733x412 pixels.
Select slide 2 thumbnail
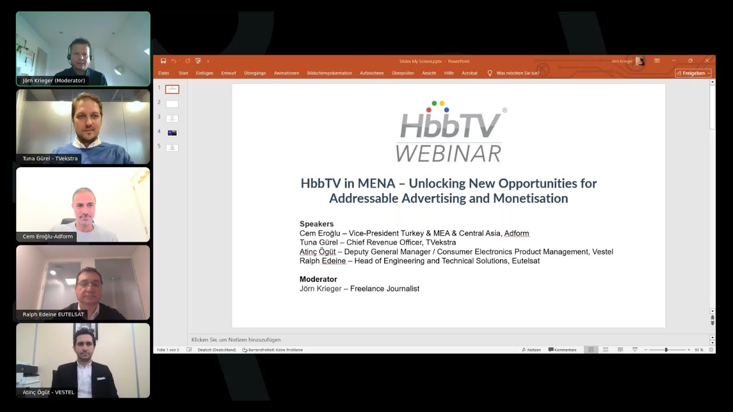[172, 104]
